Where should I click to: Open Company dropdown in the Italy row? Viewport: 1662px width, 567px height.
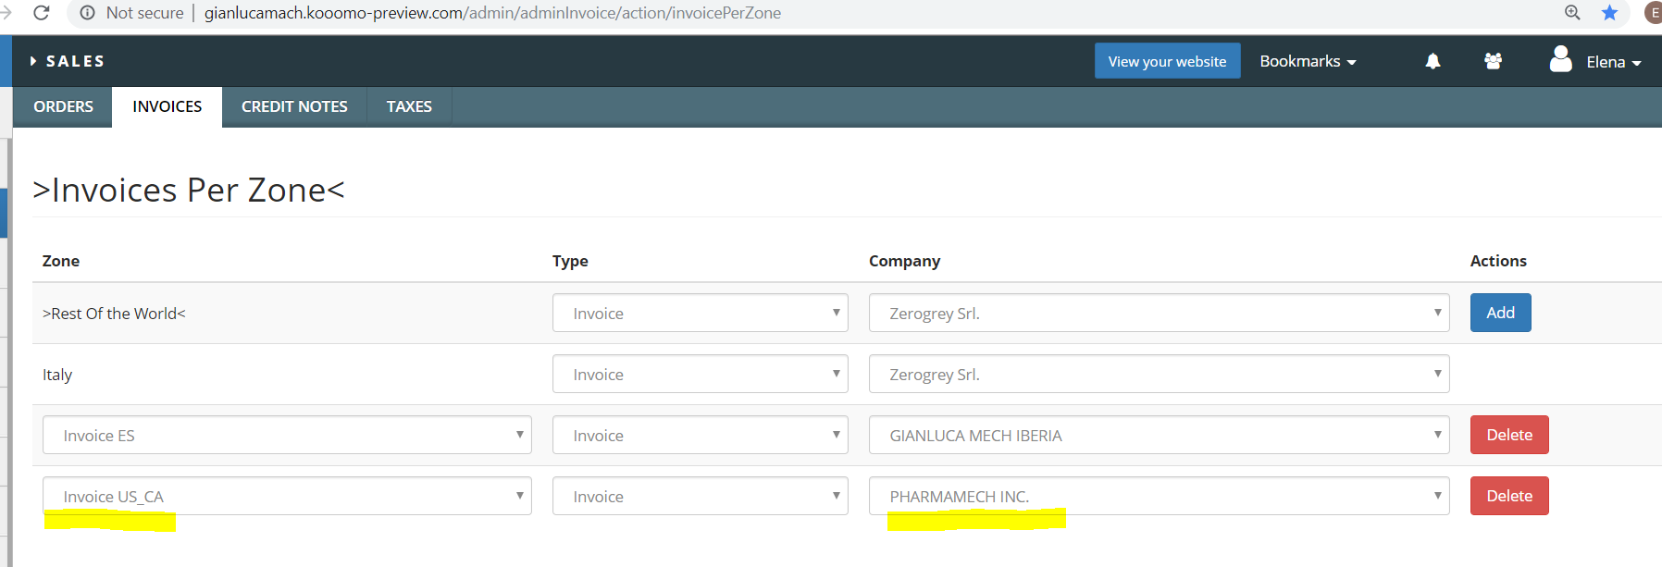click(1159, 374)
